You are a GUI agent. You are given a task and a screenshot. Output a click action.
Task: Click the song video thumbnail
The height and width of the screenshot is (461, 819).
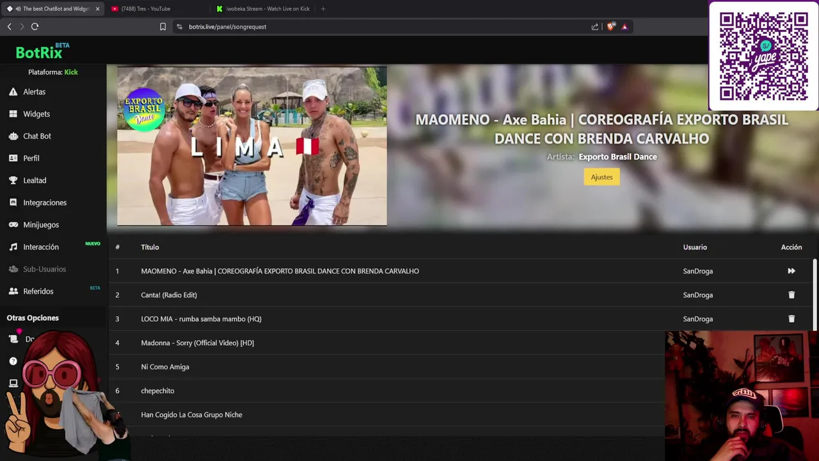pos(251,146)
